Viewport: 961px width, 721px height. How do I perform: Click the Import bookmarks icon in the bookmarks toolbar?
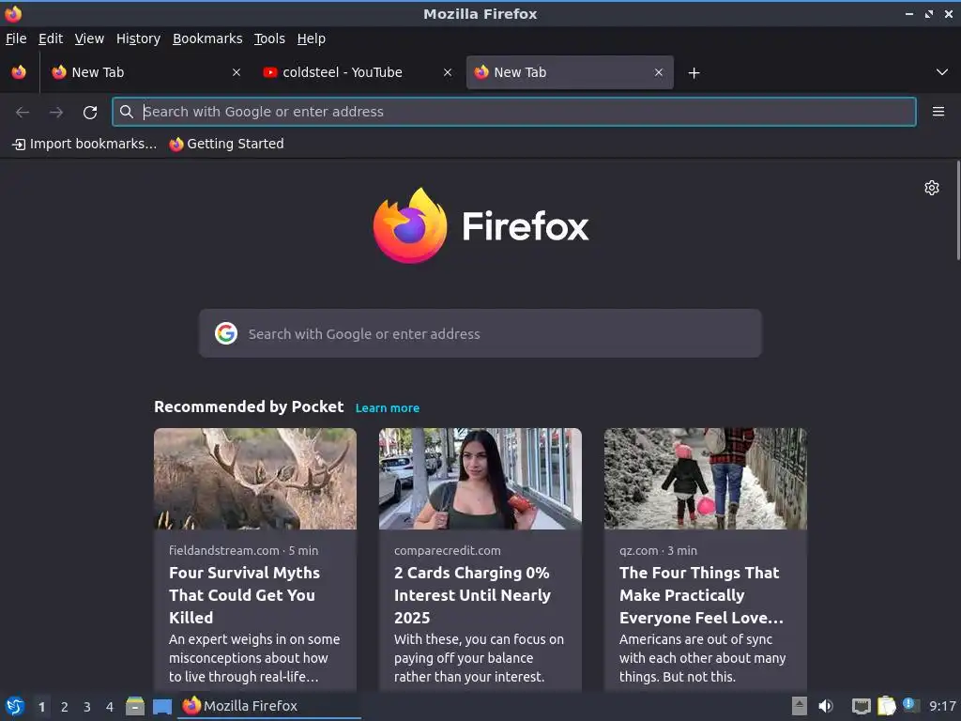click(x=19, y=144)
